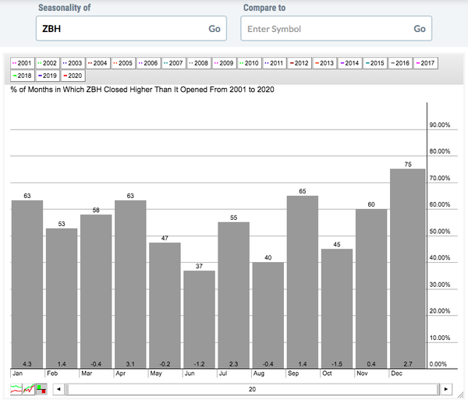
Task: Show the 2018 year series
Action: click(x=21, y=76)
